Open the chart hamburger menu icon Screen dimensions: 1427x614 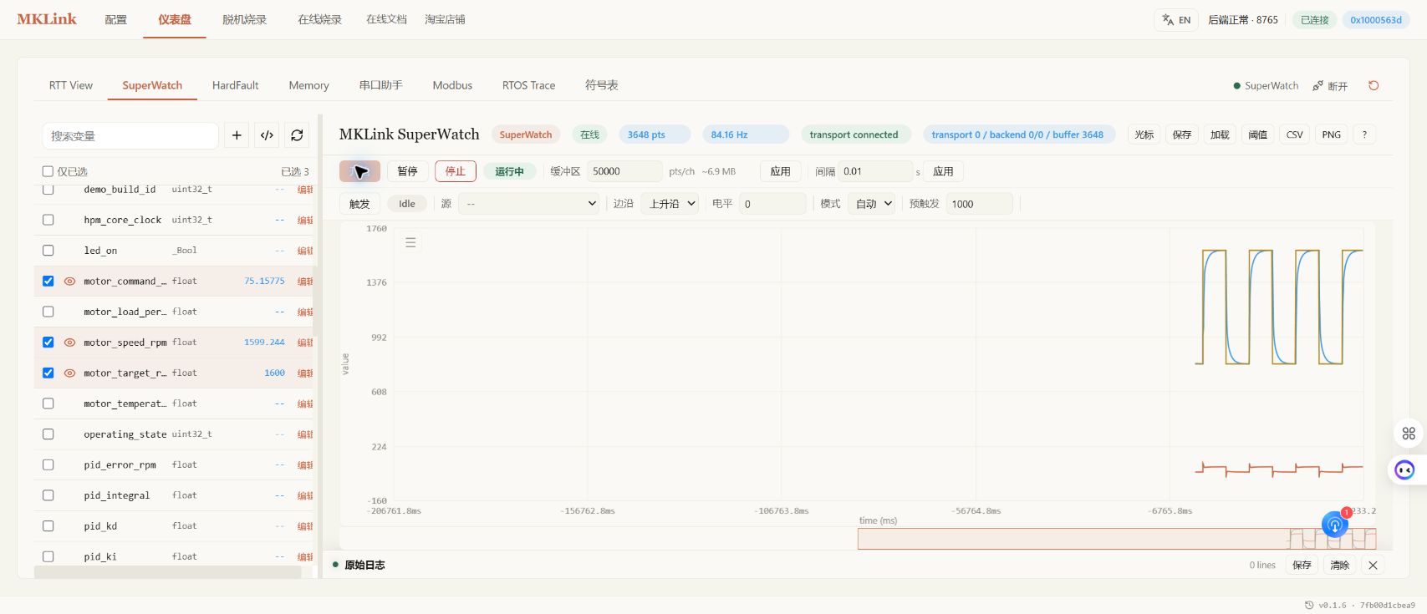point(410,242)
